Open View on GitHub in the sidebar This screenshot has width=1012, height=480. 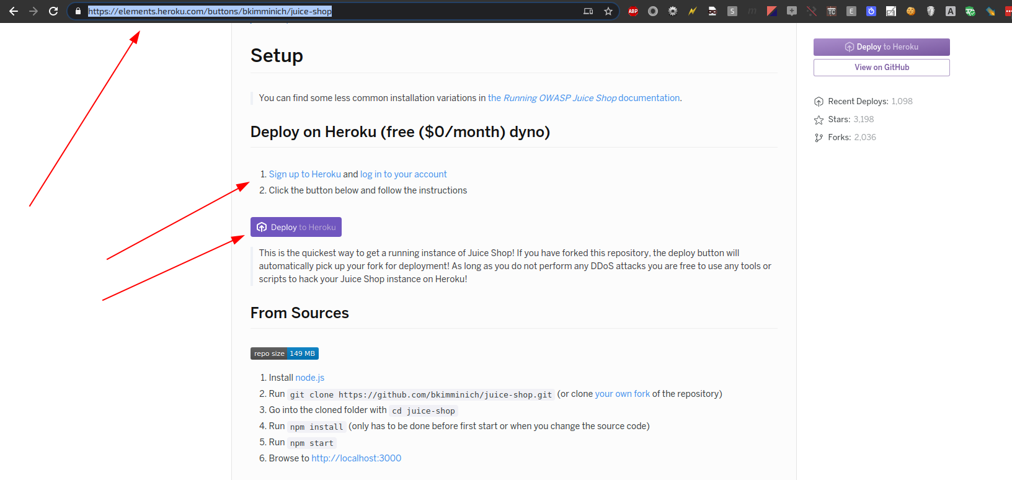(x=881, y=68)
